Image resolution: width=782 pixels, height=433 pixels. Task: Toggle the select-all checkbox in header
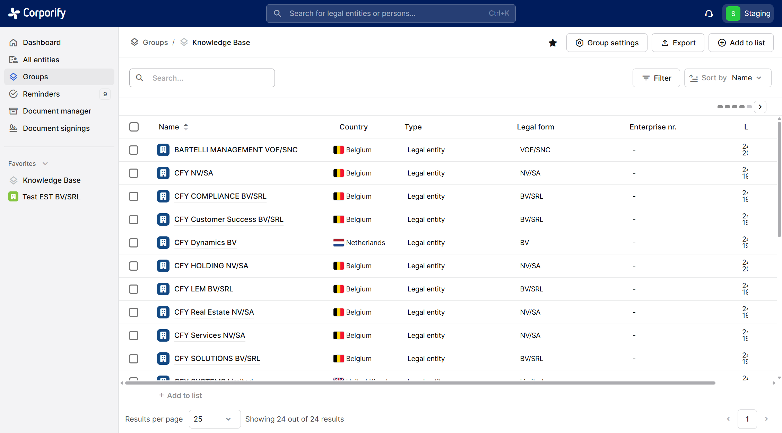click(134, 127)
